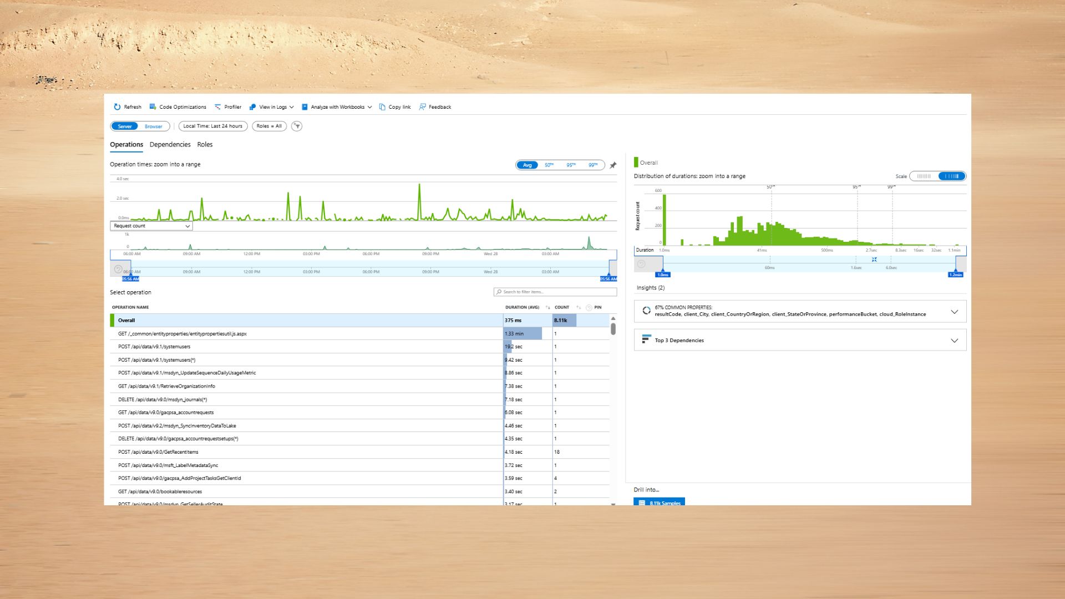Click the 1.2min duration range handle
This screenshot has width=1065, height=599.
point(955,274)
